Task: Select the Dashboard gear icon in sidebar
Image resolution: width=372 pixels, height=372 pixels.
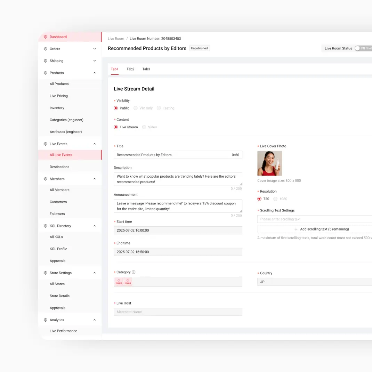Action: pos(45,37)
